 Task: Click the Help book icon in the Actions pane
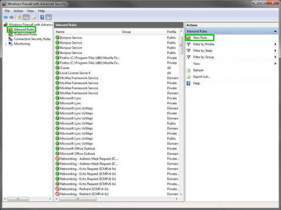(189, 84)
